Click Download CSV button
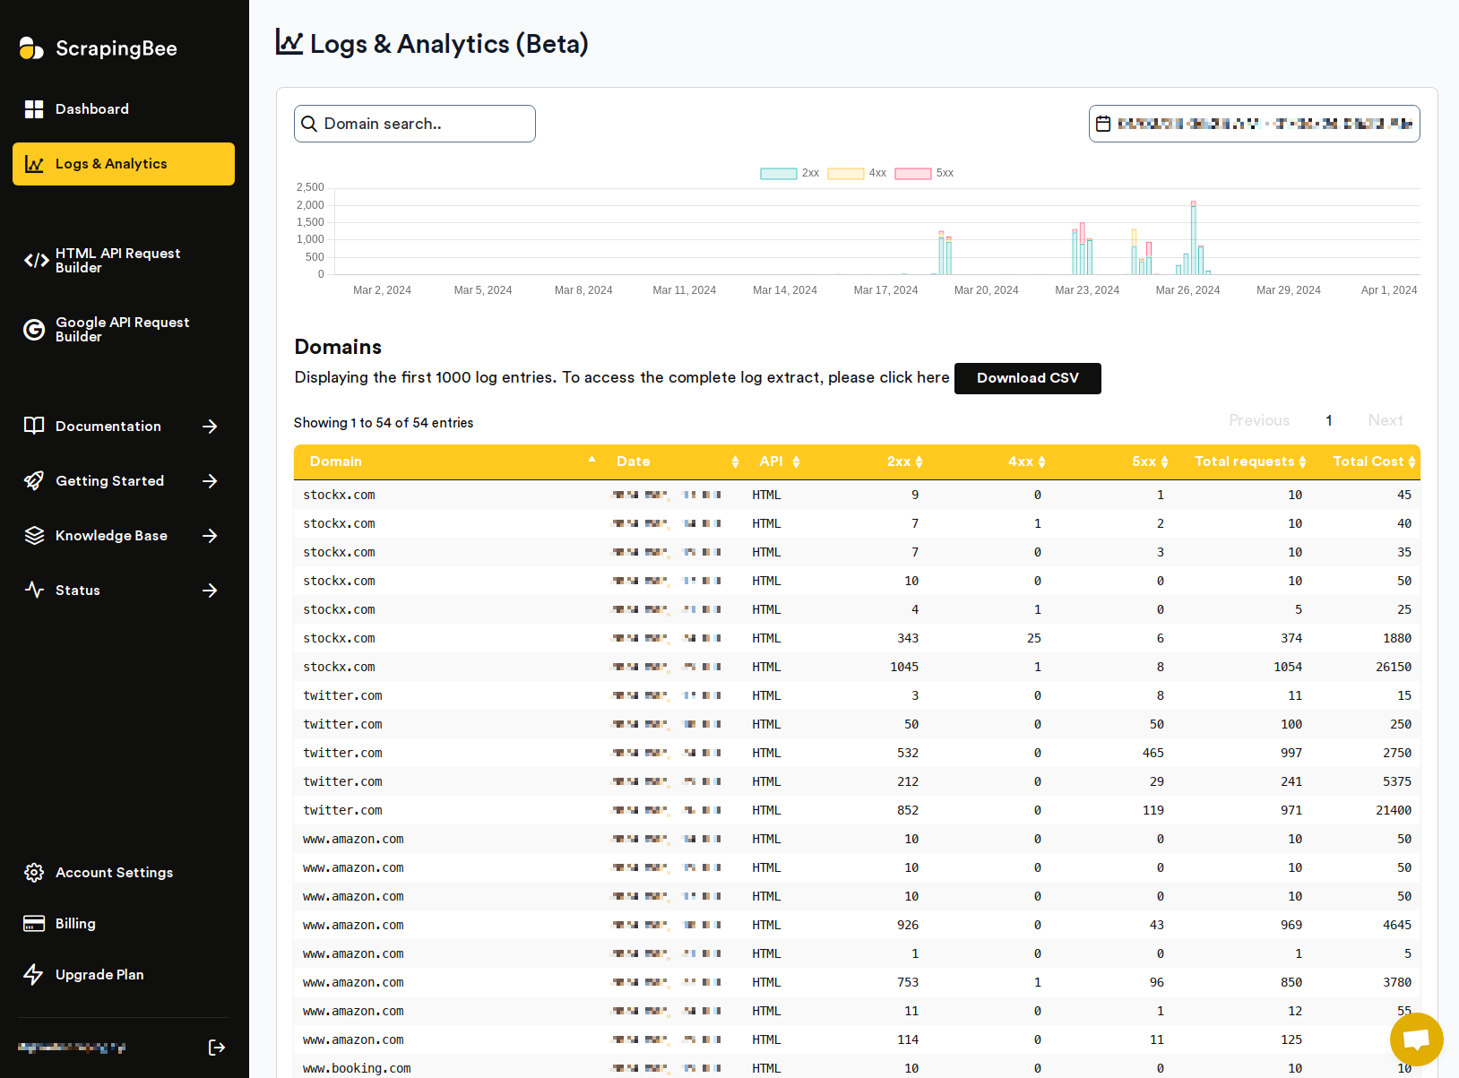This screenshot has height=1078, width=1459. [x=1028, y=378]
